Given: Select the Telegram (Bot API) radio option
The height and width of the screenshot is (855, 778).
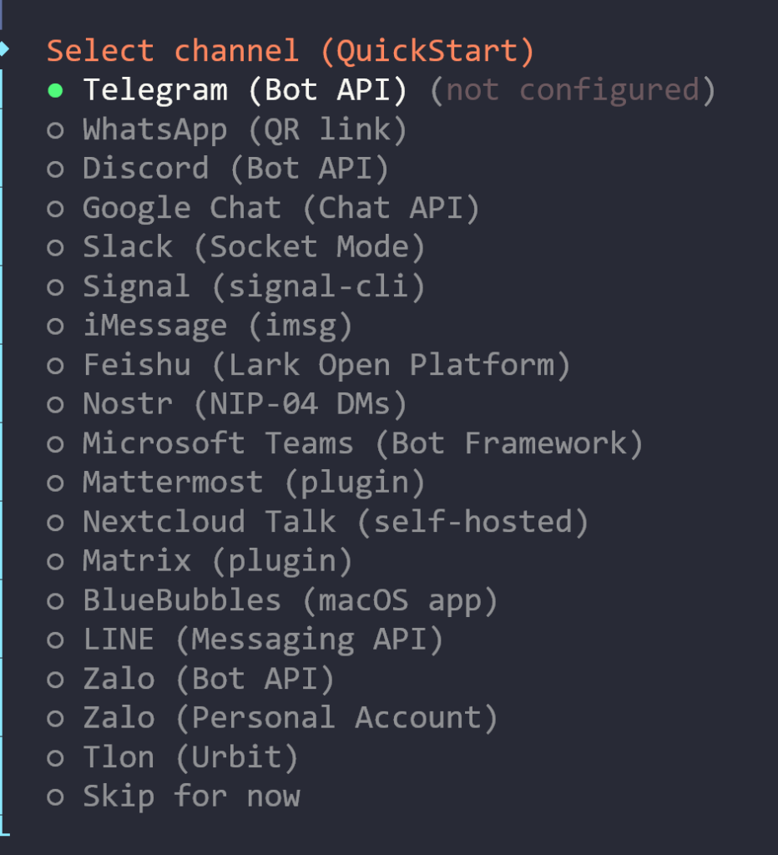Looking at the screenshot, I should click(244, 90).
